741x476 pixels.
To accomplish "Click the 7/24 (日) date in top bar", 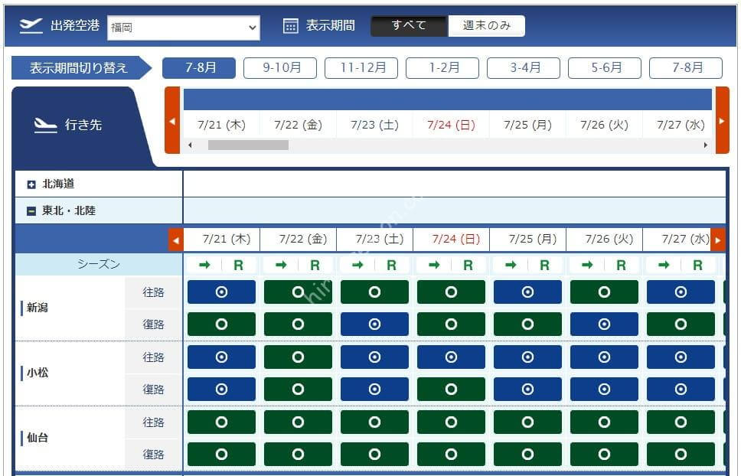I will tap(452, 126).
